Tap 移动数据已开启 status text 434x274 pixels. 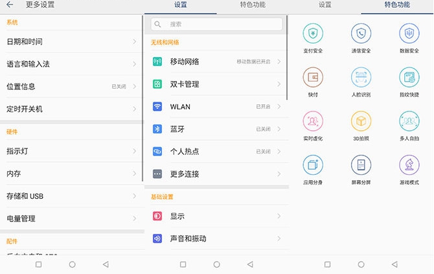tap(253, 62)
